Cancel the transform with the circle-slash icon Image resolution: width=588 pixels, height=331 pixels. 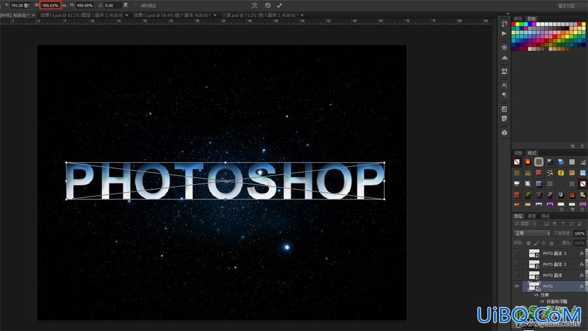click(267, 5)
